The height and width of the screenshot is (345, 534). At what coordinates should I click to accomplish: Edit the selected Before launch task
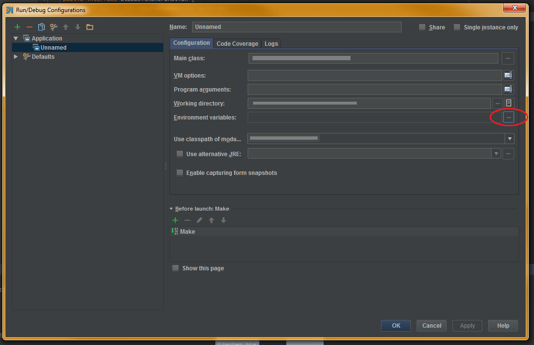(199, 220)
